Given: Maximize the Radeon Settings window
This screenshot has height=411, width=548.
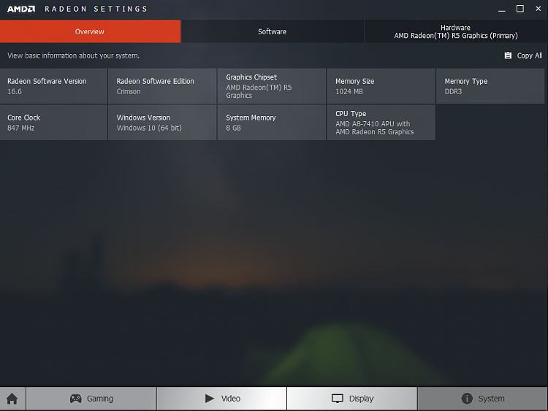Looking at the screenshot, I should pos(520,9).
